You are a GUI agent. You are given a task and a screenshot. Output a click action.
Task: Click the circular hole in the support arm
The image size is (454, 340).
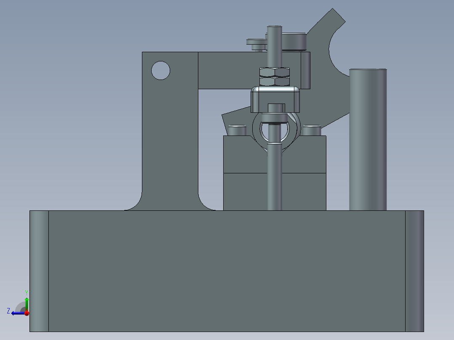(x=160, y=70)
